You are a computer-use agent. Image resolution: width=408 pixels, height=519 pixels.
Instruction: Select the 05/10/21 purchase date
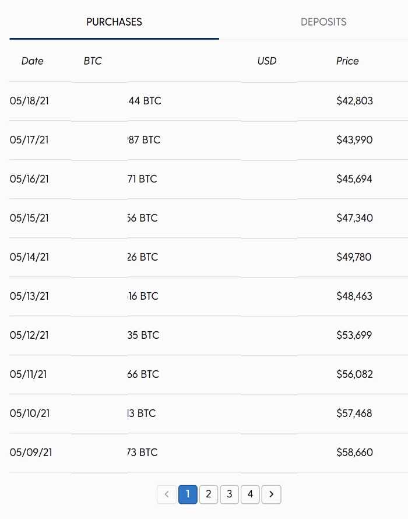[30, 413]
